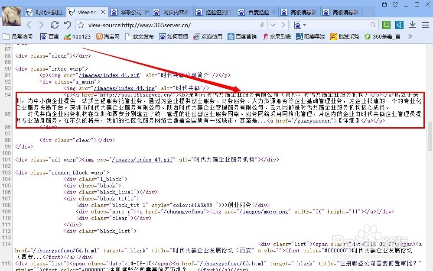This screenshot has height=271, width=433.
Task: Click line number 103
Action: (7, 173)
